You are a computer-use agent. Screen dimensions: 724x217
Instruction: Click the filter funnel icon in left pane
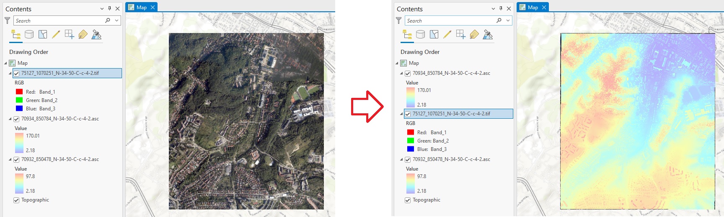[x=7, y=20]
